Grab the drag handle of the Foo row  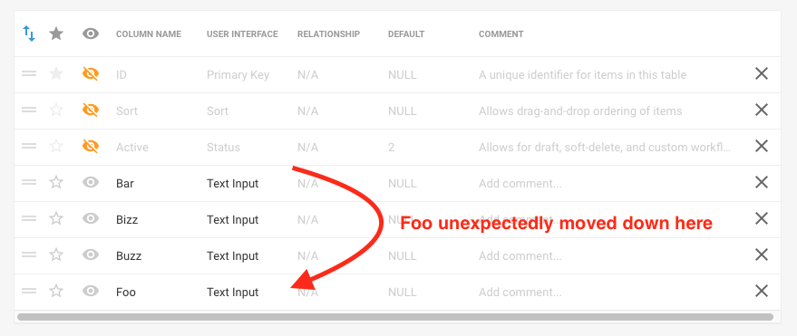coord(29,292)
